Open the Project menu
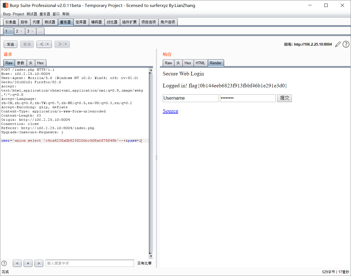The width and height of the screenshot is (351, 276). pyautogui.click(x=18, y=14)
